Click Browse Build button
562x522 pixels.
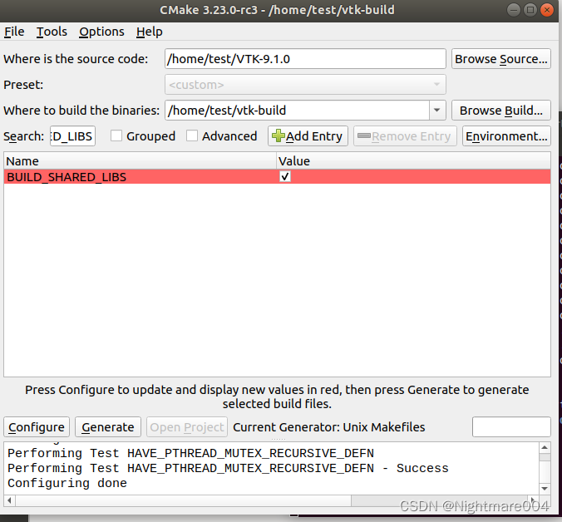pyautogui.click(x=500, y=111)
